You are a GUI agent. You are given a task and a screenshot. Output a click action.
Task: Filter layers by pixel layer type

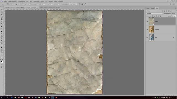162,11
